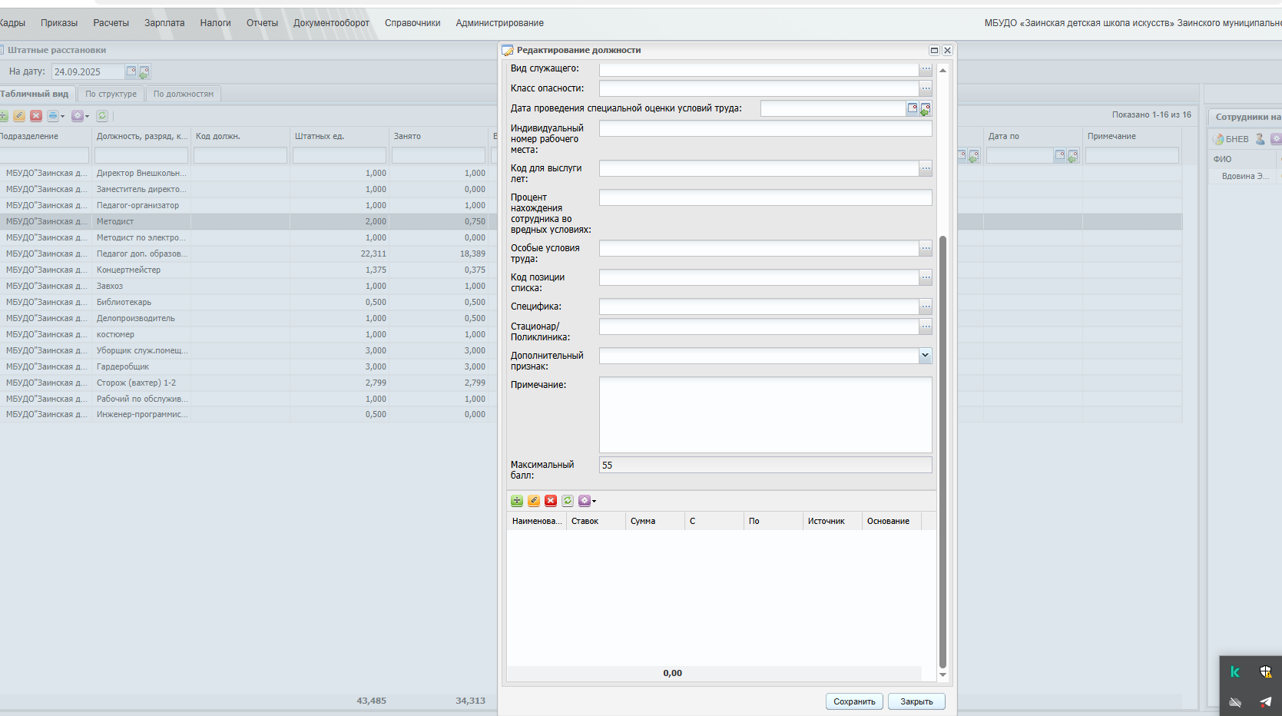Screen dimensions: 1282x716
Task: Open lookup for Код для выслуги лет
Action: 926,168
